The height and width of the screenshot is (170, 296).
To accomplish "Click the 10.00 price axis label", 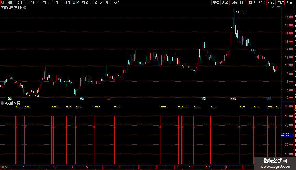I will coord(289,65).
